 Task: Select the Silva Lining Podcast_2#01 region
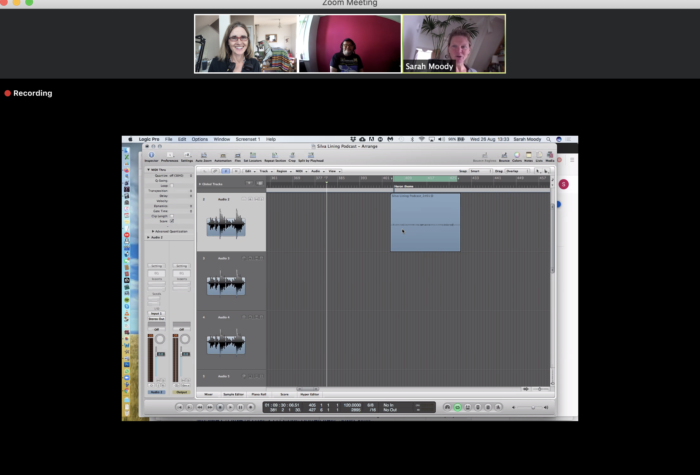425,223
